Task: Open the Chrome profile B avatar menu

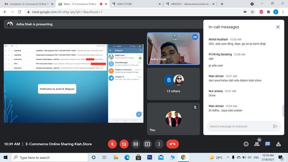Action: click(x=276, y=12)
